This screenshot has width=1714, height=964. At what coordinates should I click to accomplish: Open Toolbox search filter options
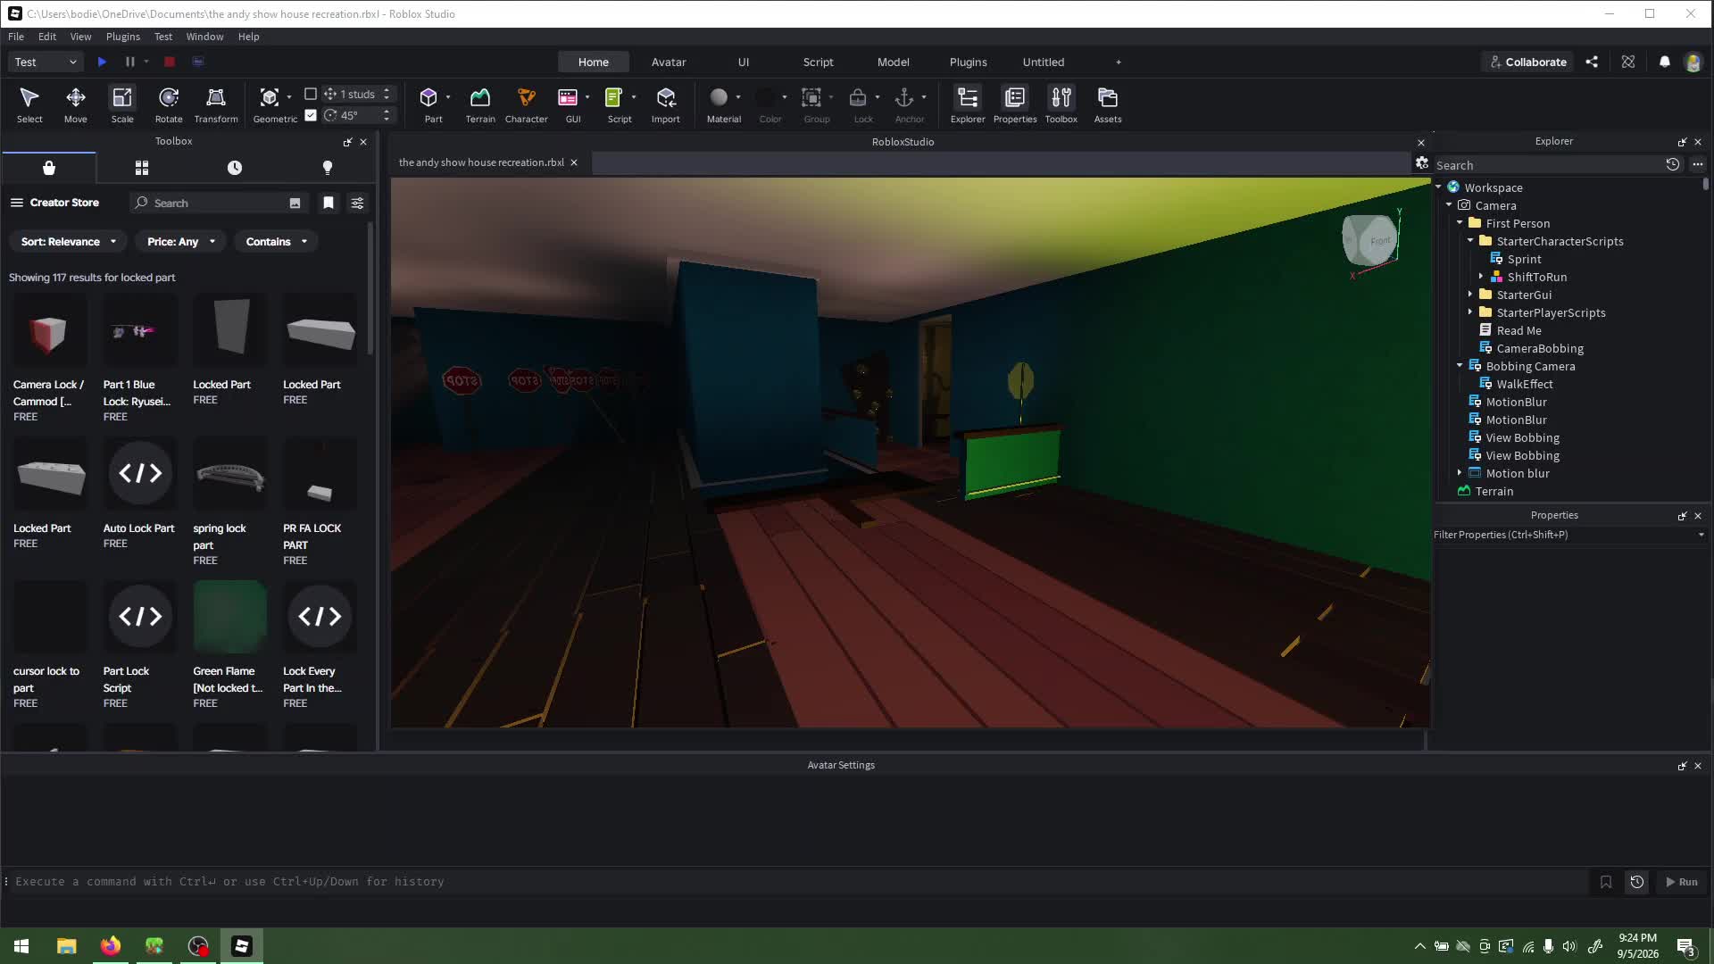coord(357,203)
